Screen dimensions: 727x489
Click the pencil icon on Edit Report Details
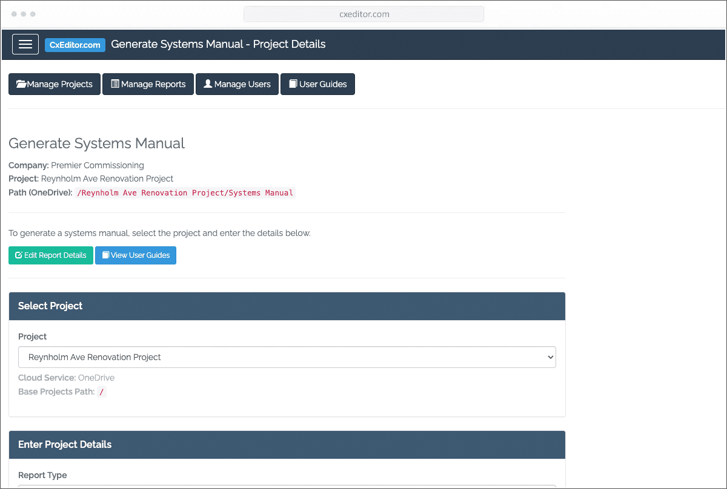point(18,255)
